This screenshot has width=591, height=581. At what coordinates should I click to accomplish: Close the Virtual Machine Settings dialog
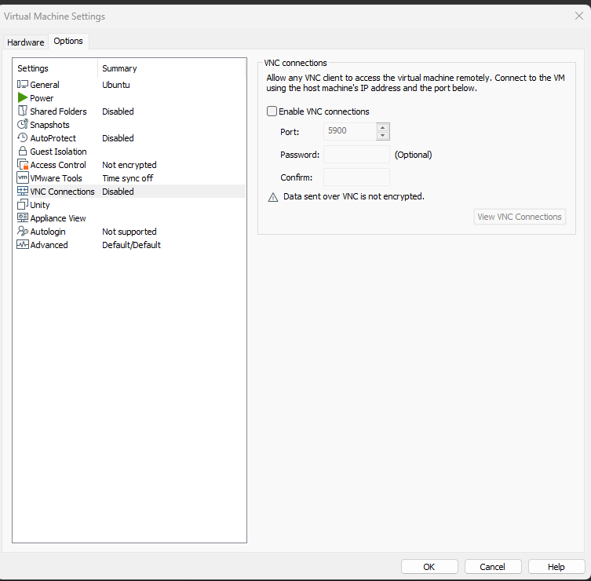[x=579, y=16]
